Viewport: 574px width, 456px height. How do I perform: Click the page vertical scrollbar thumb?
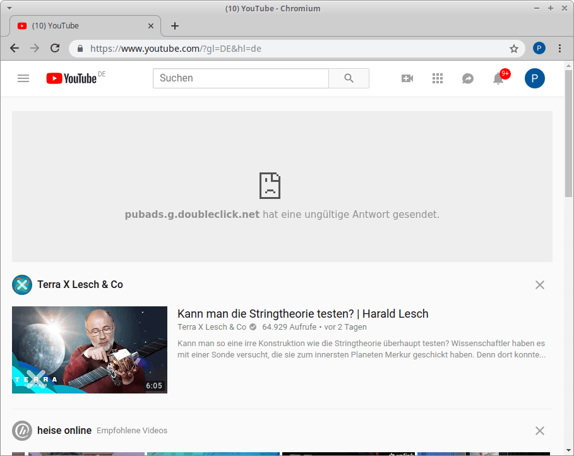[x=568, y=134]
